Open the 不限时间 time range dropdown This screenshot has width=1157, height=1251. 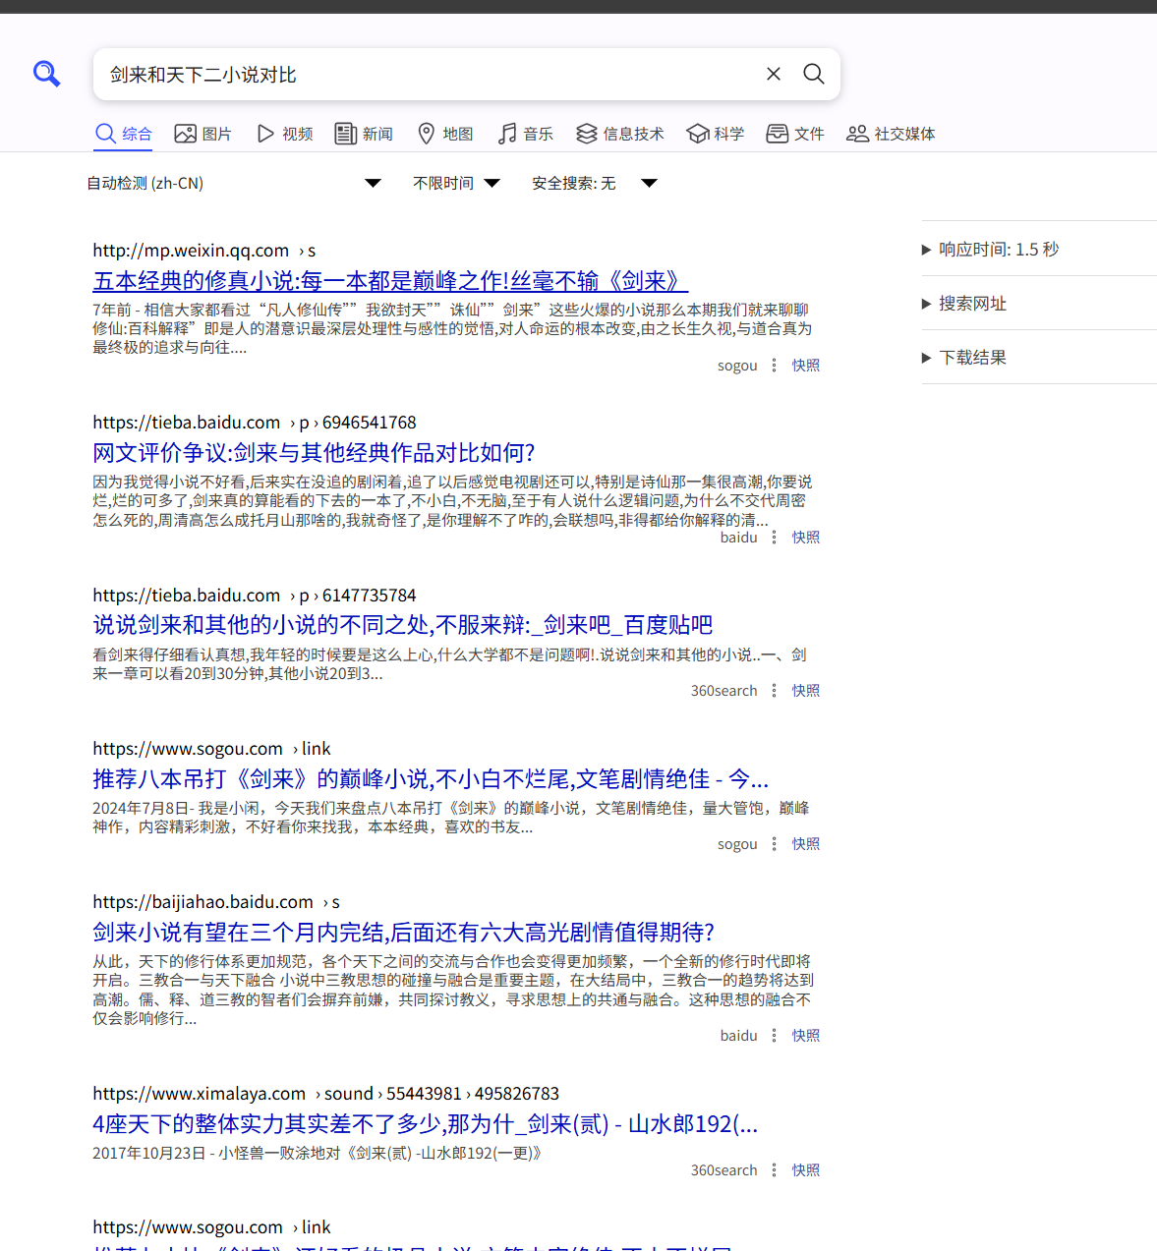(x=457, y=183)
